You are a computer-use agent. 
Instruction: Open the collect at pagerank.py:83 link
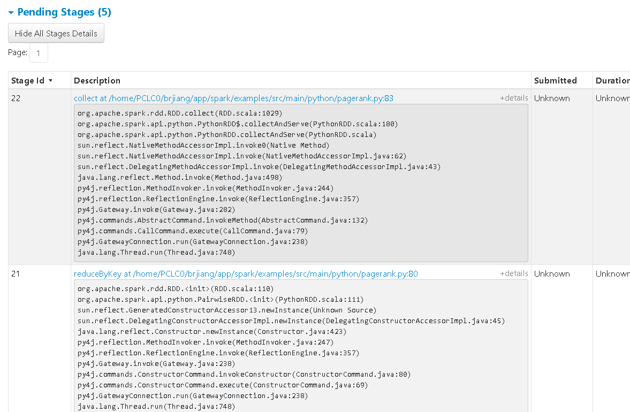click(233, 98)
